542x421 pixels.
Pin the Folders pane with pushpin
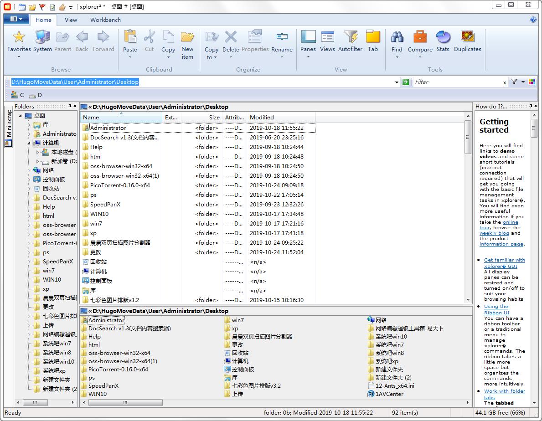(x=70, y=106)
